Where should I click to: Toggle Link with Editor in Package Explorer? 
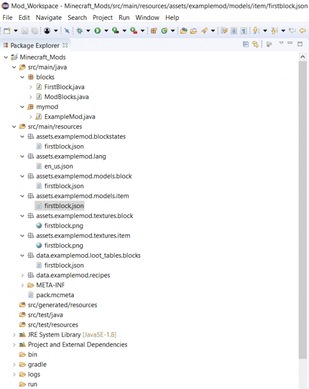pyautogui.click(x=256, y=44)
